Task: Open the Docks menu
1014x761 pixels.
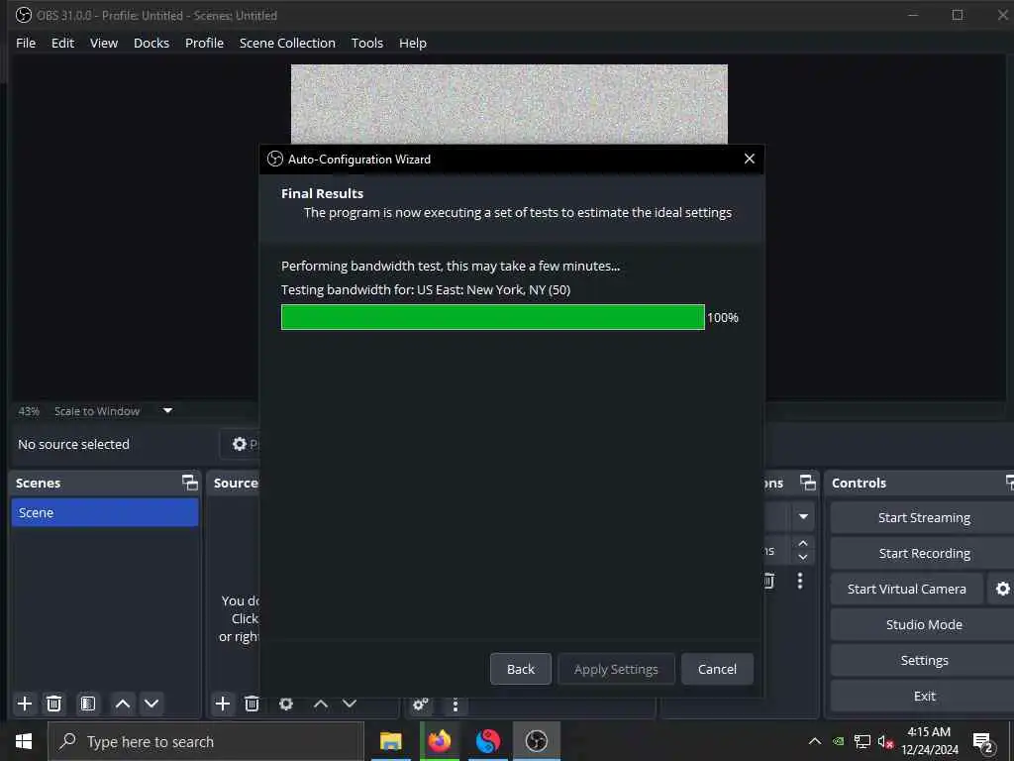Action: 152,43
